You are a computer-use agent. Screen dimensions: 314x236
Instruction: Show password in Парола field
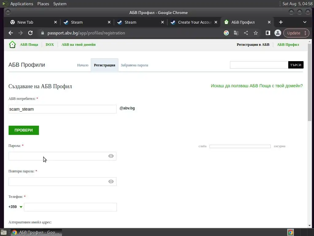(x=111, y=156)
